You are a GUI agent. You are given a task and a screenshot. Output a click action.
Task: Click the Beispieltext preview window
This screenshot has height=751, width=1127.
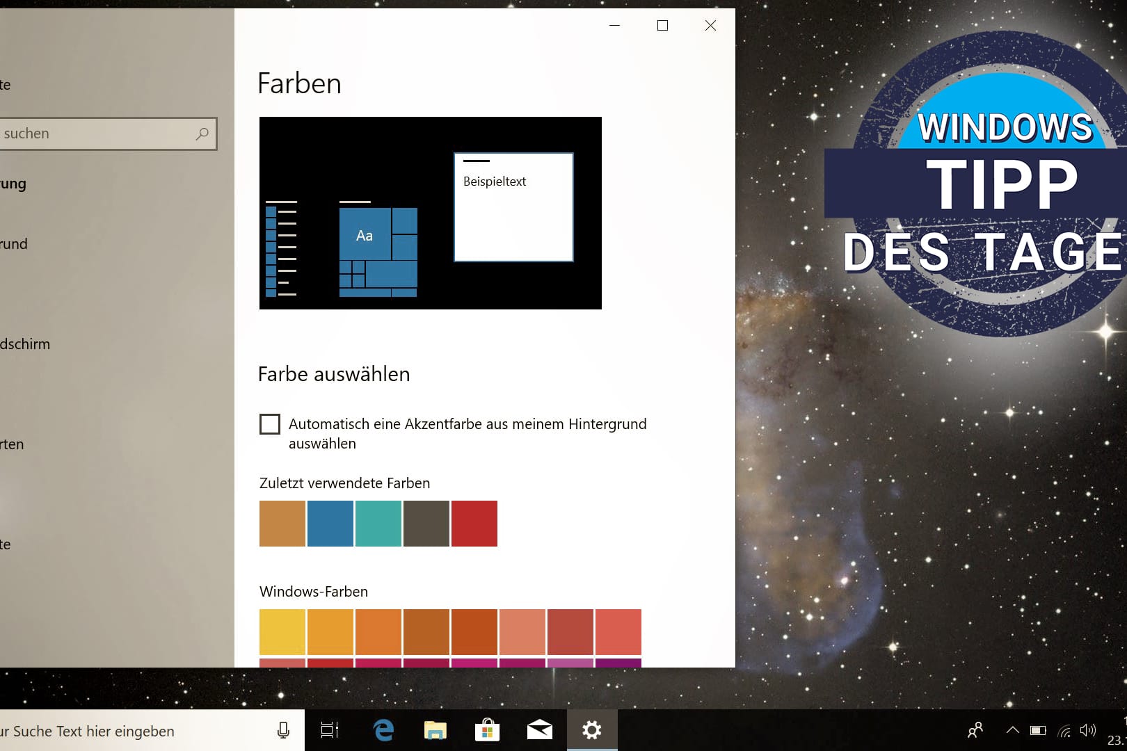tap(513, 207)
